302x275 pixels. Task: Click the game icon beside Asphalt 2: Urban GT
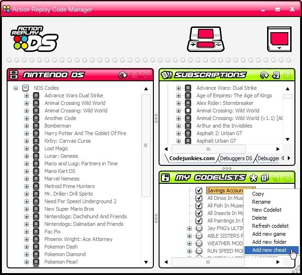188,133
